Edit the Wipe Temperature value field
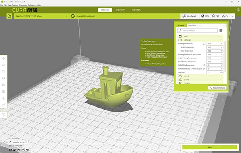The image size is (241, 153). click(215, 51)
